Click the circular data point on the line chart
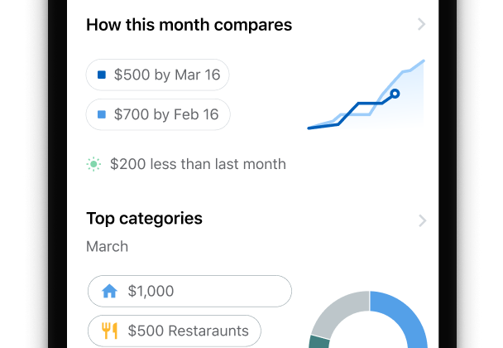 pos(395,94)
